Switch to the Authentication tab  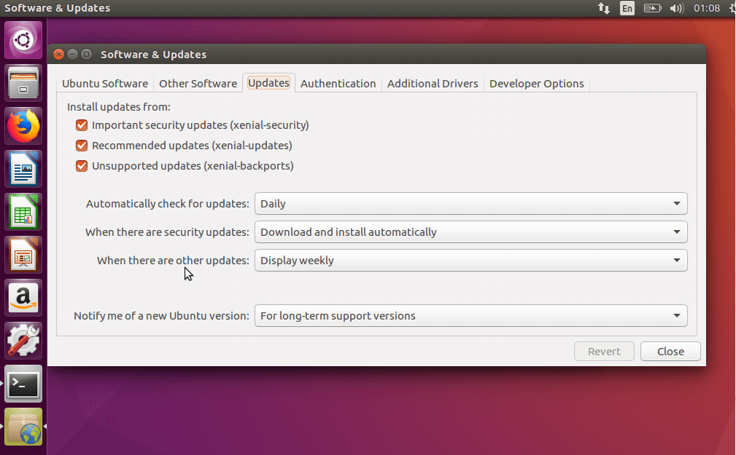tap(338, 83)
